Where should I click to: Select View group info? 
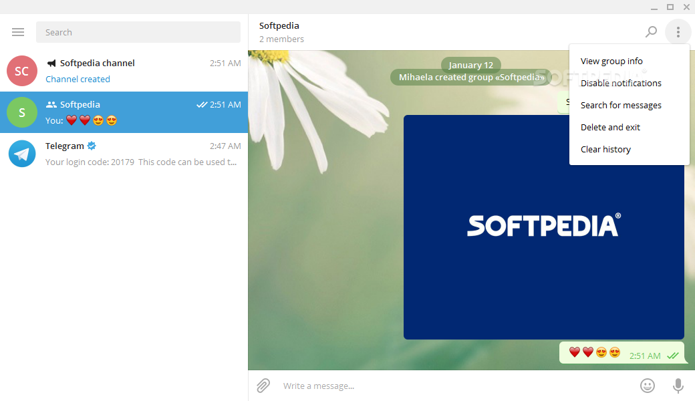[x=629, y=61]
